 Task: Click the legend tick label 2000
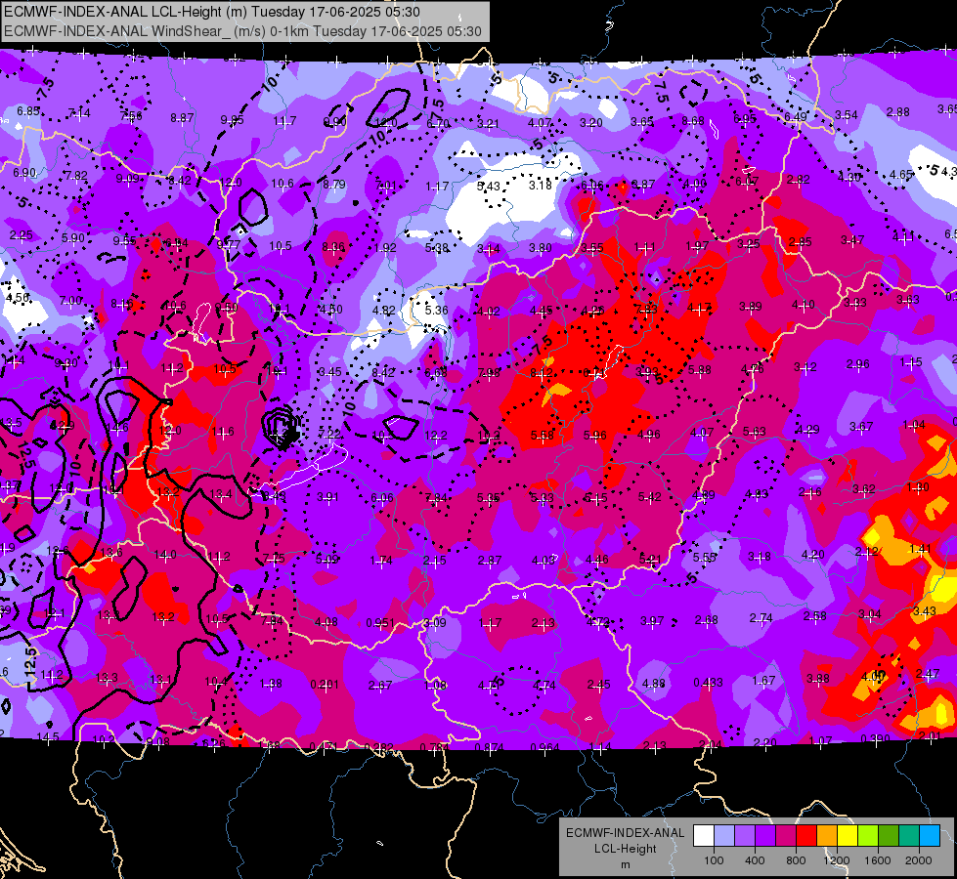coord(919,860)
